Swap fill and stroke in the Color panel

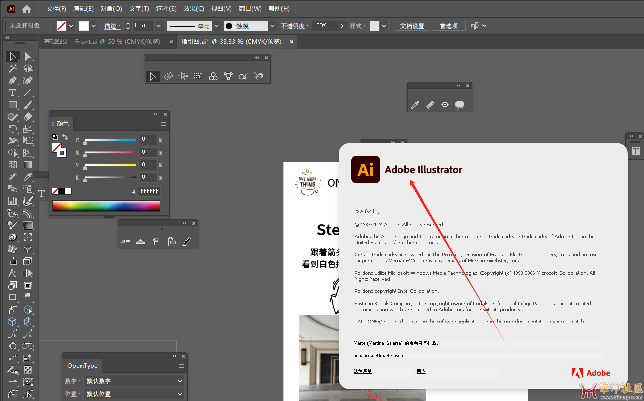(65, 137)
